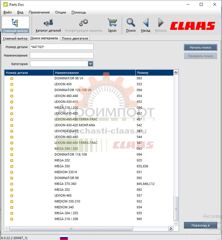Click the horizontal scrollbar thumb
This screenshot has width=222, height=240.
[x=71, y=229]
